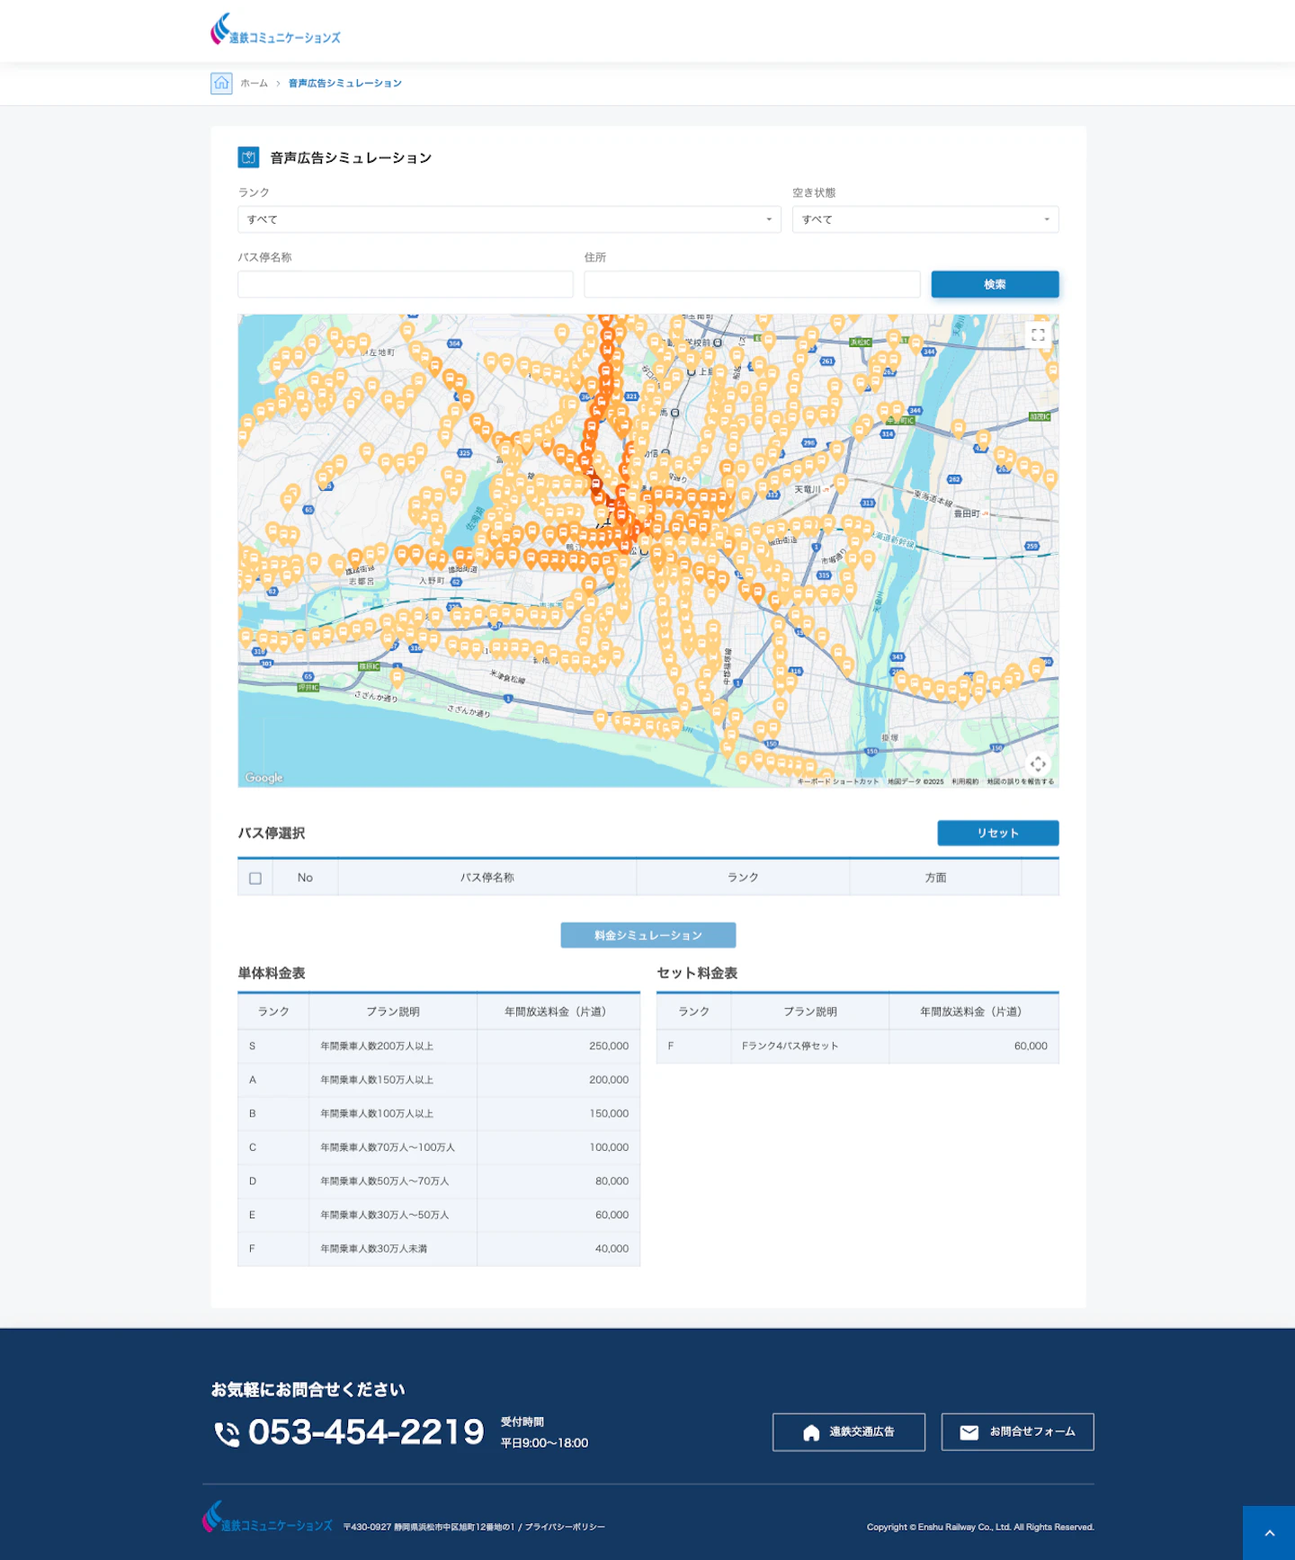Click the phone icon beside 053-454-2219
Image resolution: width=1295 pixels, height=1560 pixels.
[x=227, y=1433]
